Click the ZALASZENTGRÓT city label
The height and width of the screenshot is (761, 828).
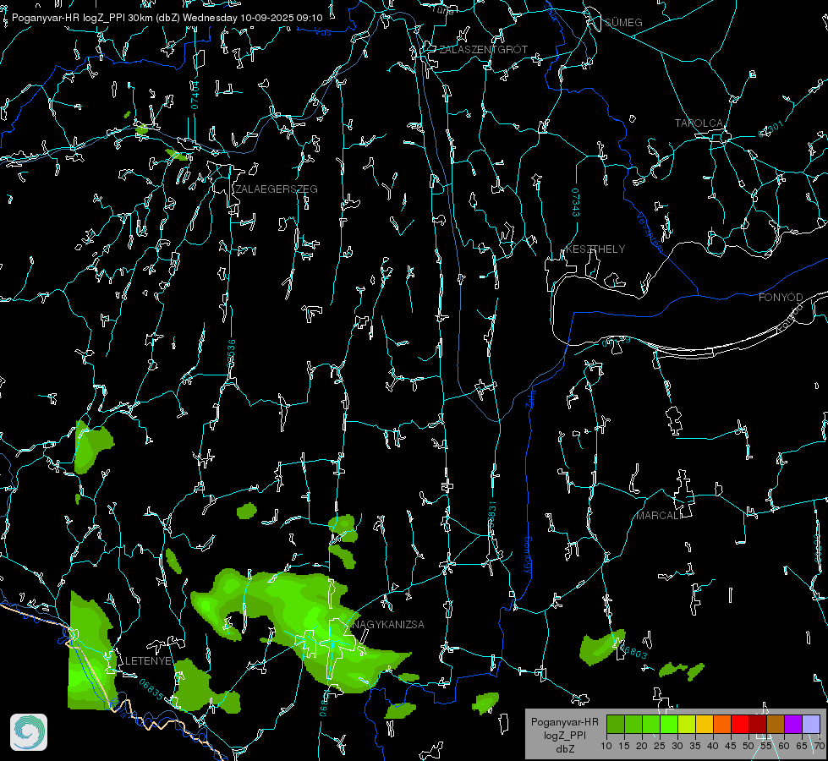click(483, 50)
